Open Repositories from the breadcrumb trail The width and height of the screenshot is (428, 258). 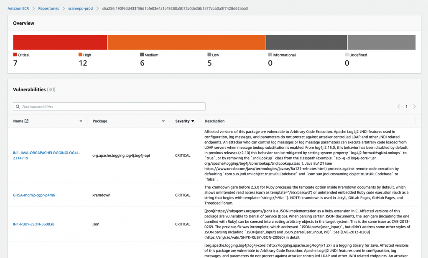tap(48, 8)
